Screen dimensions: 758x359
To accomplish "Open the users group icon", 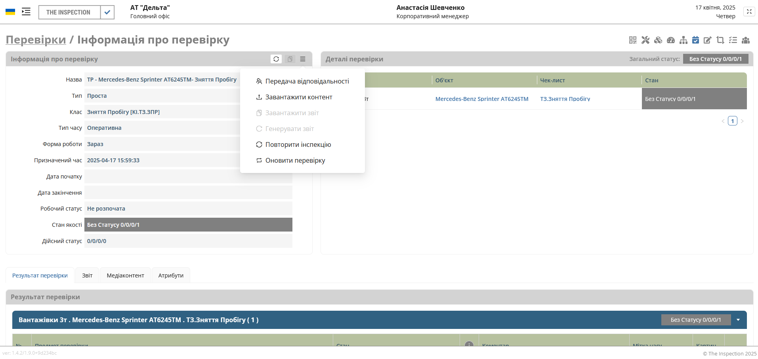I will click(746, 40).
